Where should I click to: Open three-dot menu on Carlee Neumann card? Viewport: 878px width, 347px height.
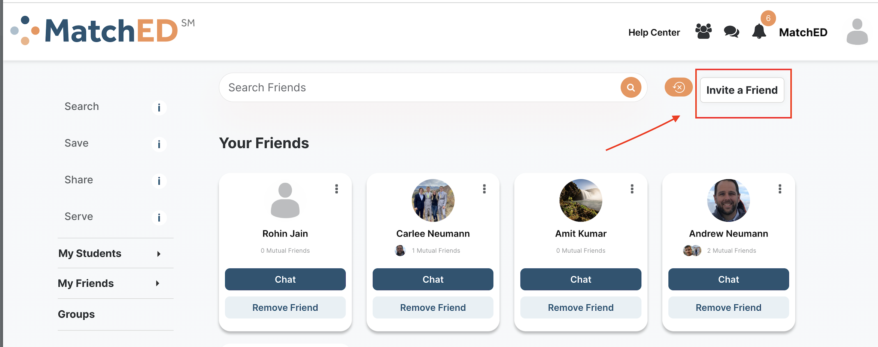(x=484, y=189)
